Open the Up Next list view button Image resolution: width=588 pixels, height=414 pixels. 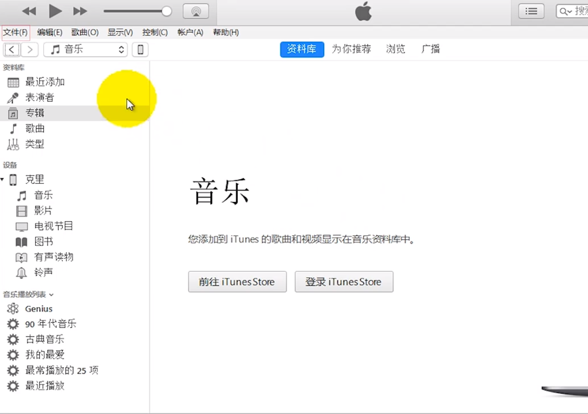coord(531,11)
